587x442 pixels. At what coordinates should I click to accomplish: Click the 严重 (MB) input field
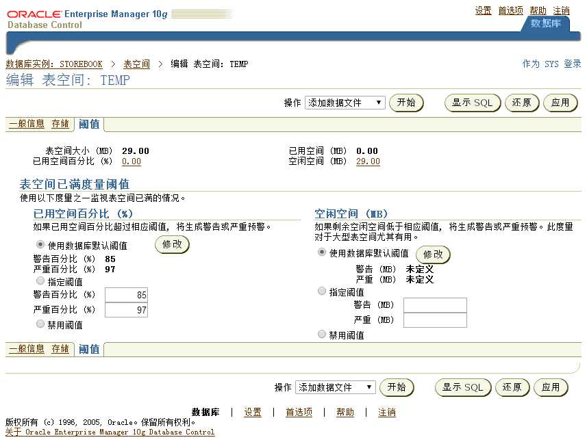pos(435,320)
